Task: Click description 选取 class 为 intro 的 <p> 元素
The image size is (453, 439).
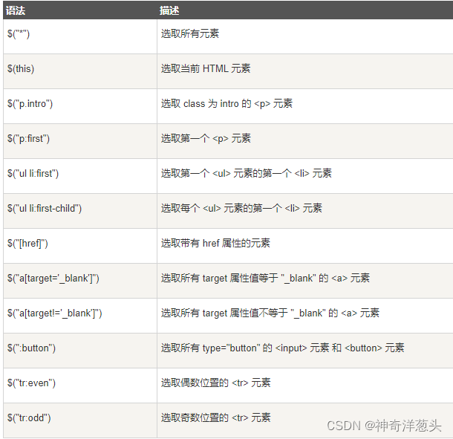Action: (x=226, y=103)
